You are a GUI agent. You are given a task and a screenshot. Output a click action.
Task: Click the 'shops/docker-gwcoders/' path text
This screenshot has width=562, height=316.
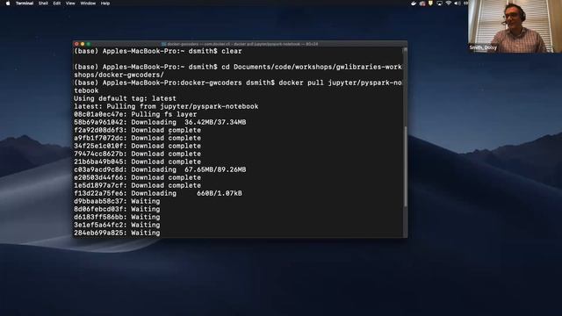pyautogui.click(x=119, y=75)
